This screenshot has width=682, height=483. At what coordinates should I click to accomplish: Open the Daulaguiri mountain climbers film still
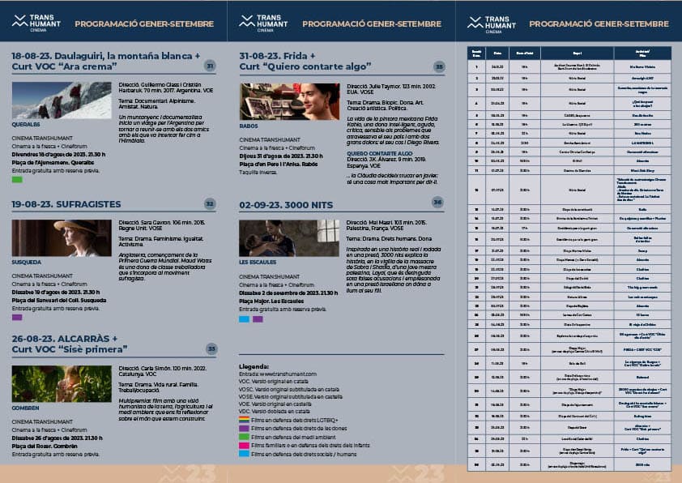click(62, 100)
